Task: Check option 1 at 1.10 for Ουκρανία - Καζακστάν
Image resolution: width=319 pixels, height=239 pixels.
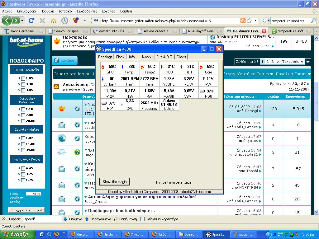Action: pos(23,109)
